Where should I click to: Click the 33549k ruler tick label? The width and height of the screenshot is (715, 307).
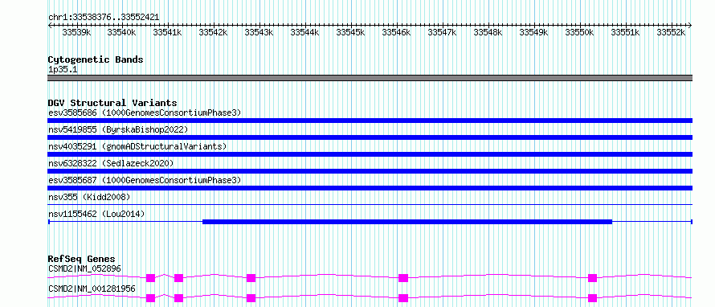[x=534, y=32]
